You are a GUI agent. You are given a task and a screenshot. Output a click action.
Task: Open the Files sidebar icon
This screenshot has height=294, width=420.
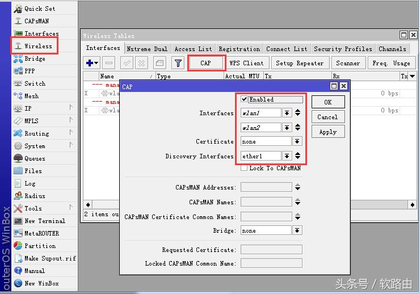18,171
